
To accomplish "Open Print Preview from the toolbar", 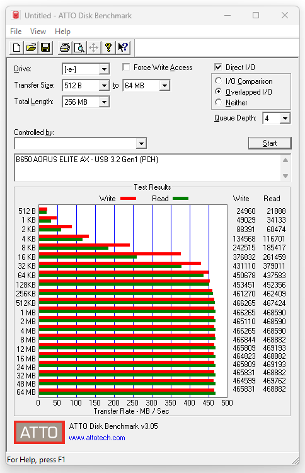I will coord(79,48).
